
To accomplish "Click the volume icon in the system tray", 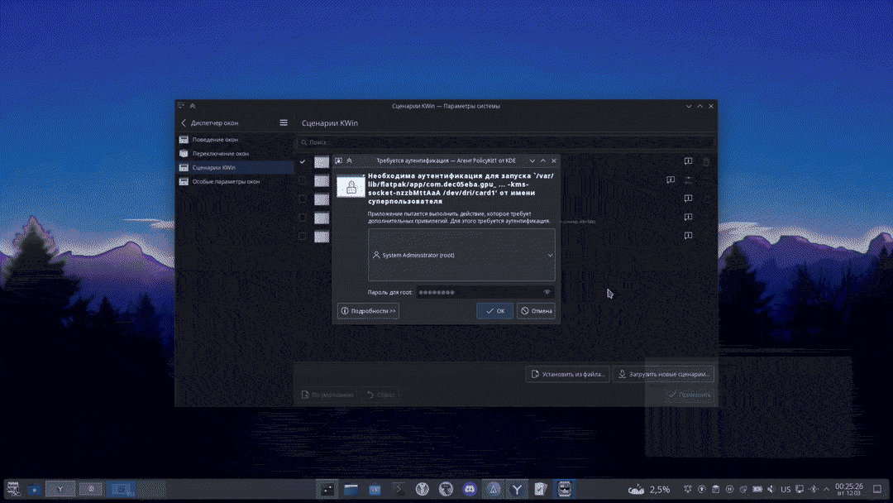I will tap(771, 488).
